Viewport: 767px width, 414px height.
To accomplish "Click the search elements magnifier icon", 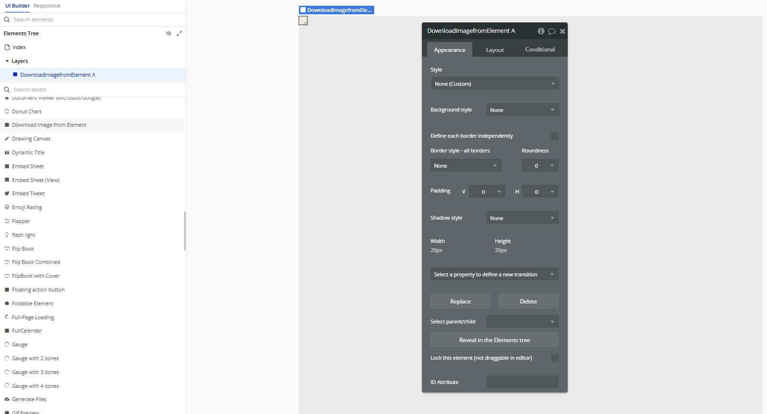I will point(7,20).
